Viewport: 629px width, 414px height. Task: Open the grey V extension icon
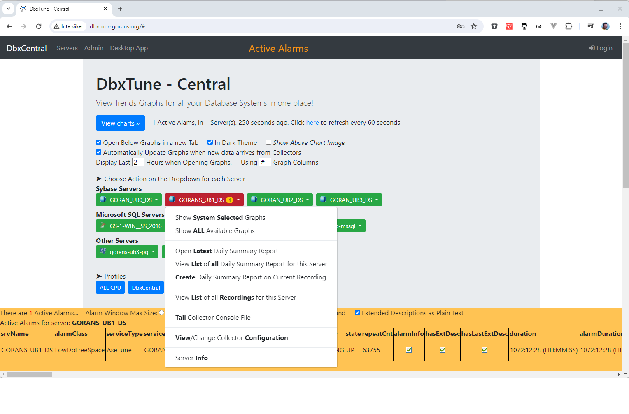coord(554,26)
